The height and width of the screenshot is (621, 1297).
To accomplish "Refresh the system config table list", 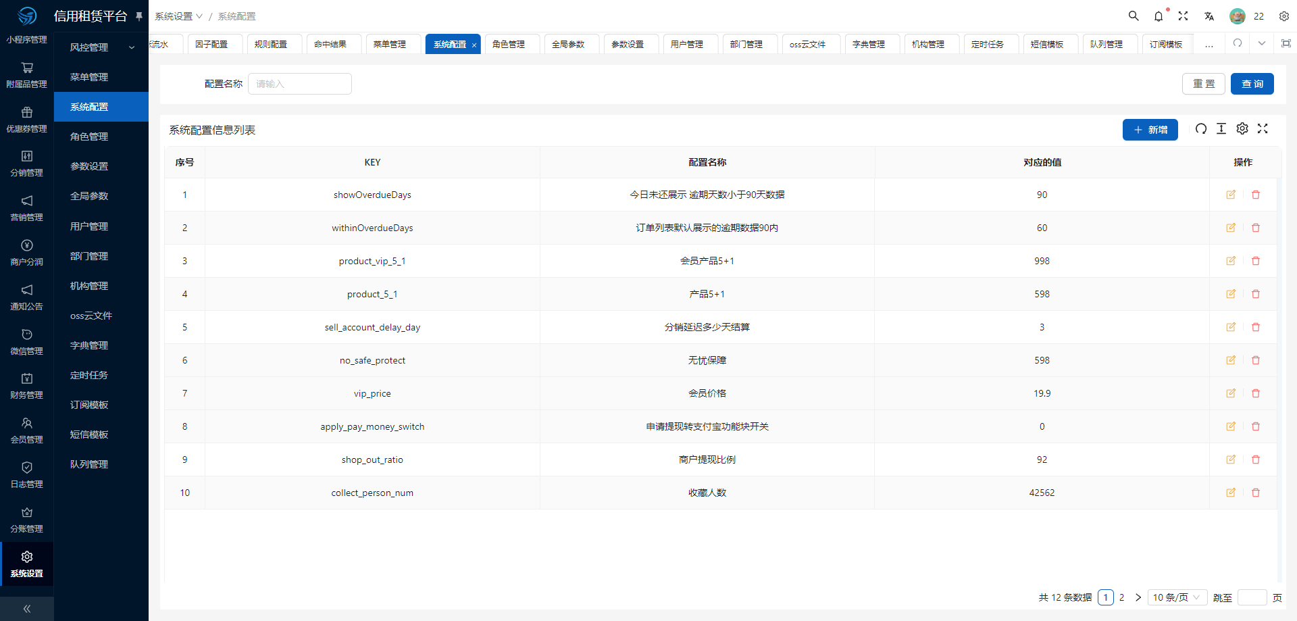I will pos(1201,128).
